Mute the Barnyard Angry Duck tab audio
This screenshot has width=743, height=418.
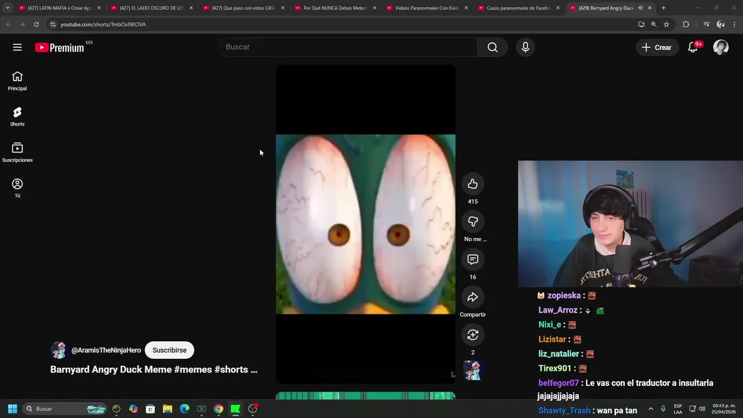click(x=640, y=8)
